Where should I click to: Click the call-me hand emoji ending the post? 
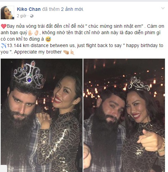point(72,52)
